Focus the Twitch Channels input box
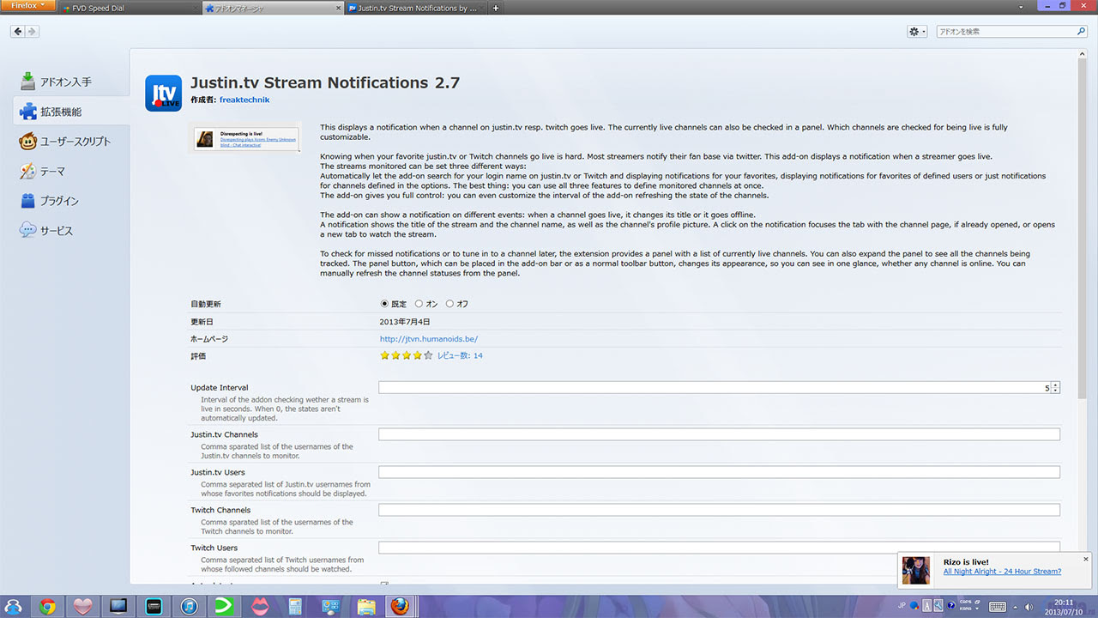Screen dimensions: 1098x618 coord(719,510)
